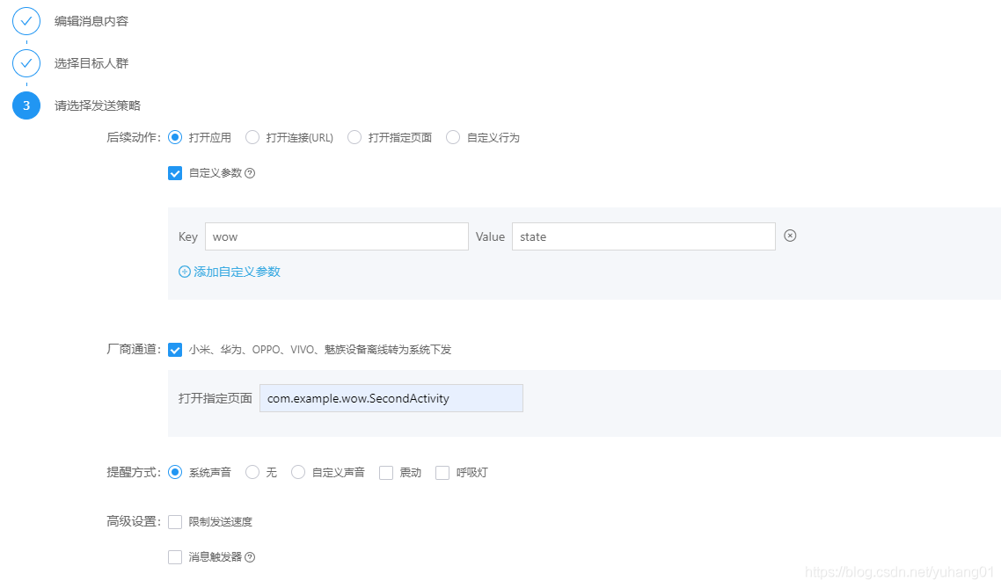Click 请选择发送策略 step label
The height and width of the screenshot is (588, 1001).
pos(97,105)
